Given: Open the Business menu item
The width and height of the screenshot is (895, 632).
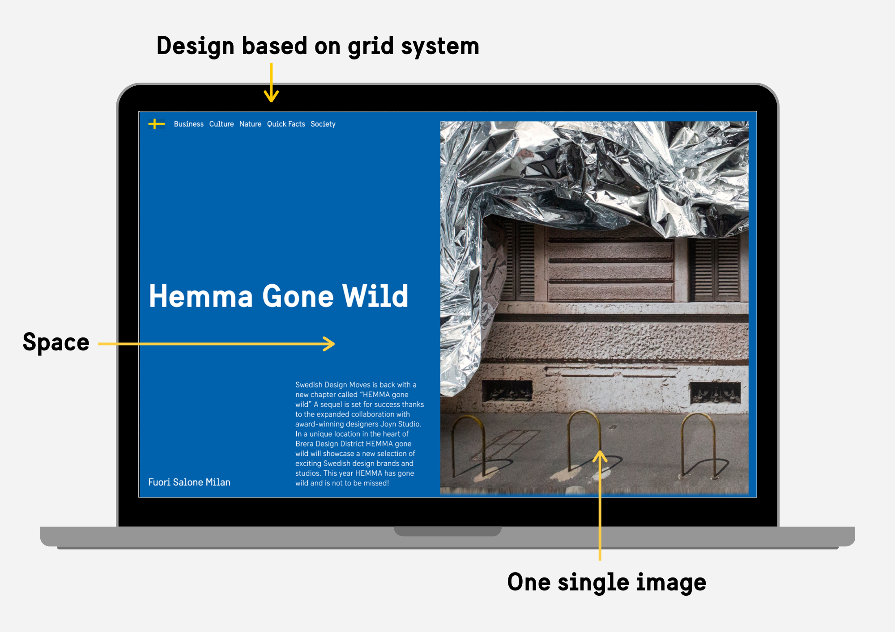Looking at the screenshot, I should pos(188,124).
